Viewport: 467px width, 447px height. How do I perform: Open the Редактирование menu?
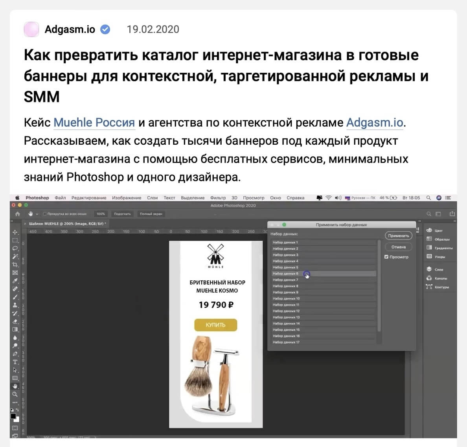pos(89,198)
